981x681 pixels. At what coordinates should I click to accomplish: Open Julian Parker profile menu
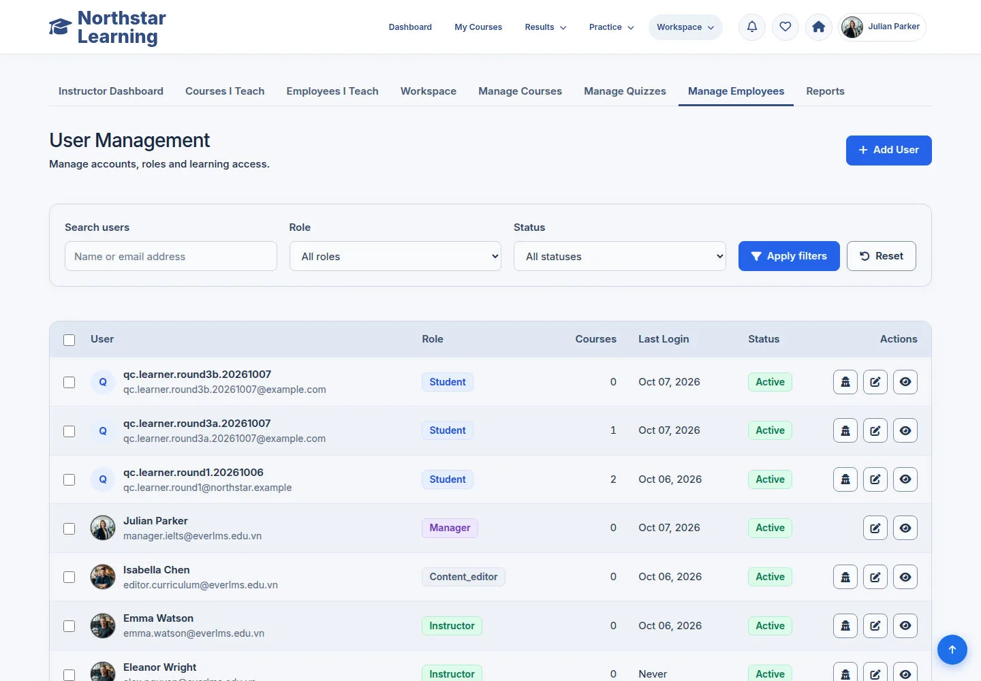tap(882, 27)
